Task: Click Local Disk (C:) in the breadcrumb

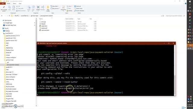Action: pyautogui.click(x=25, y=16)
